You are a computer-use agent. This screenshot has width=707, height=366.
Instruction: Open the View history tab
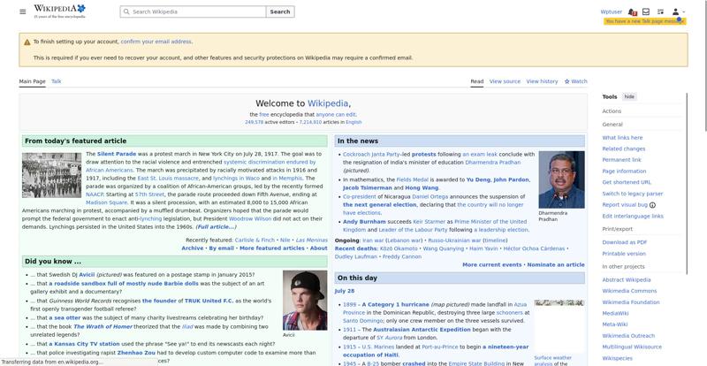pos(542,81)
